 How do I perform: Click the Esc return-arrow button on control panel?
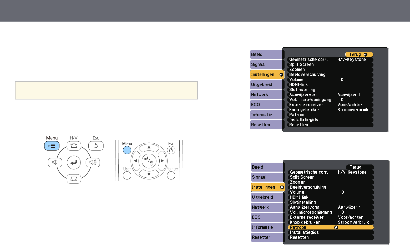96,146
